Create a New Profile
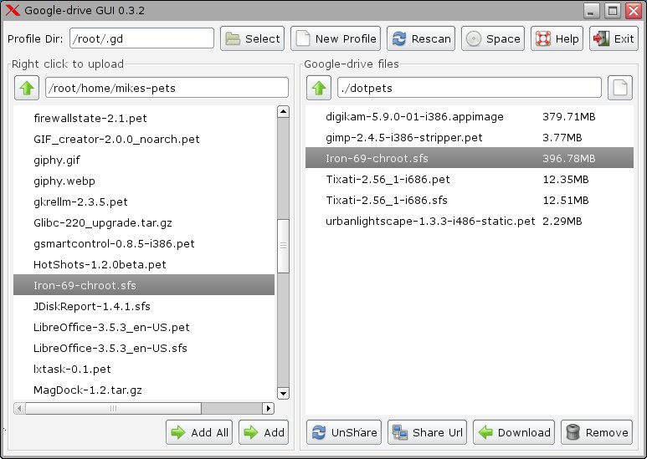The height and width of the screenshot is (459, 647). pos(336,38)
